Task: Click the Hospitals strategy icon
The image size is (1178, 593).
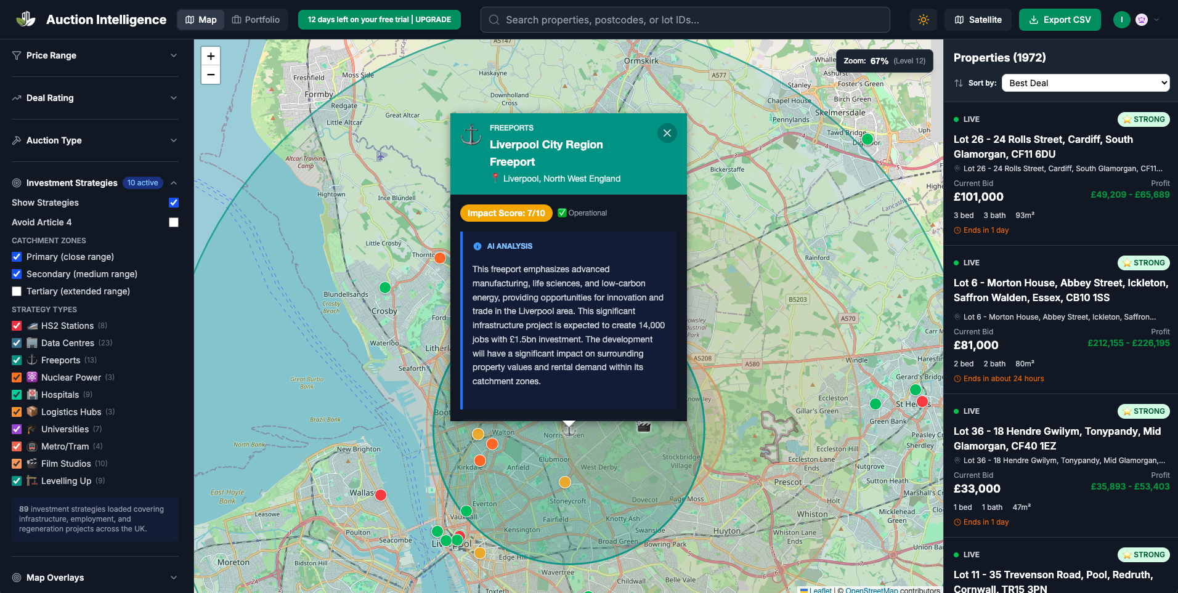Action: [31, 394]
